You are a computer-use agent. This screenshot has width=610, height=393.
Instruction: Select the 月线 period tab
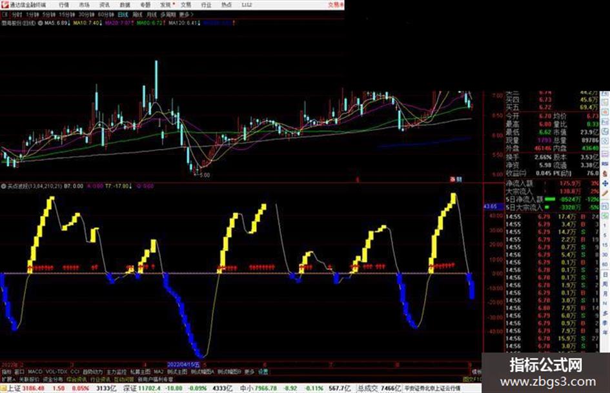pyautogui.click(x=151, y=14)
